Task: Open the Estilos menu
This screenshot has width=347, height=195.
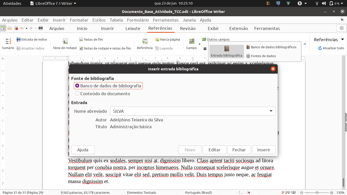Action: (99, 20)
